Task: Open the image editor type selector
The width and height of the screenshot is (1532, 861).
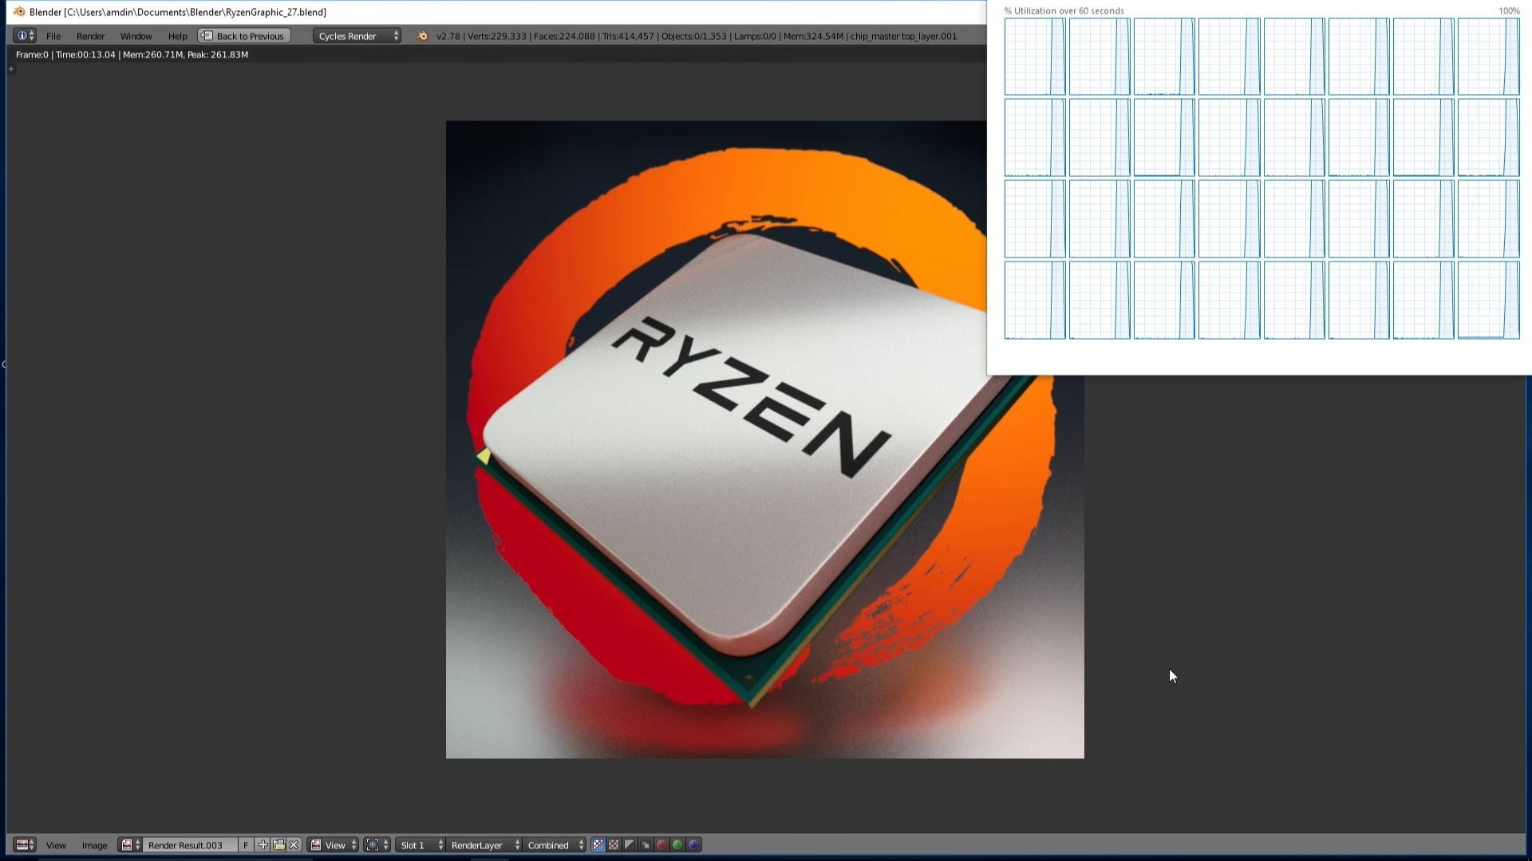Action: [25, 845]
